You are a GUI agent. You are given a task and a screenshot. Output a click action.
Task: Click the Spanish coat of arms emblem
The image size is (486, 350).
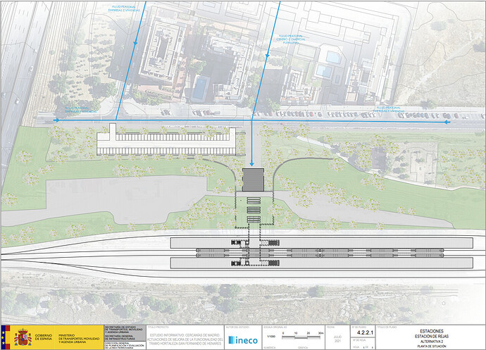[x=23, y=337]
